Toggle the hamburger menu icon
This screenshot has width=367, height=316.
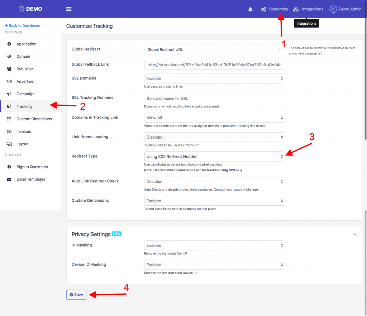click(x=69, y=9)
